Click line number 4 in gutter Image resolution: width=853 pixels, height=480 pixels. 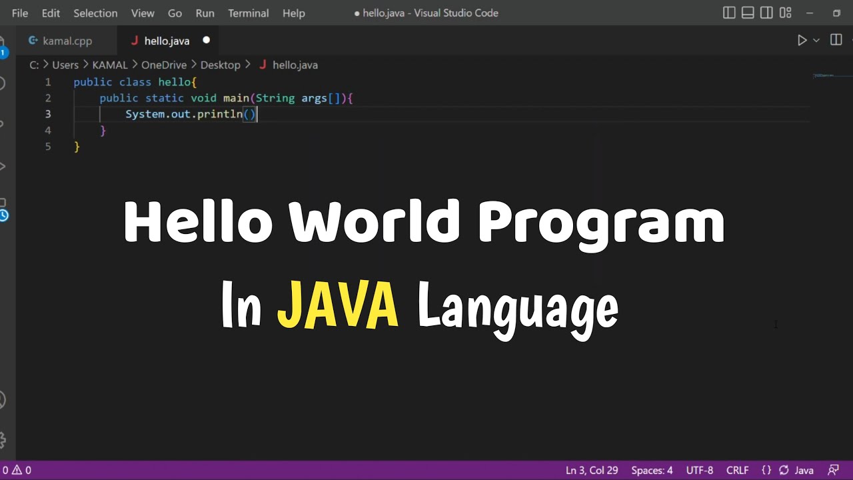click(x=48, y=130)
